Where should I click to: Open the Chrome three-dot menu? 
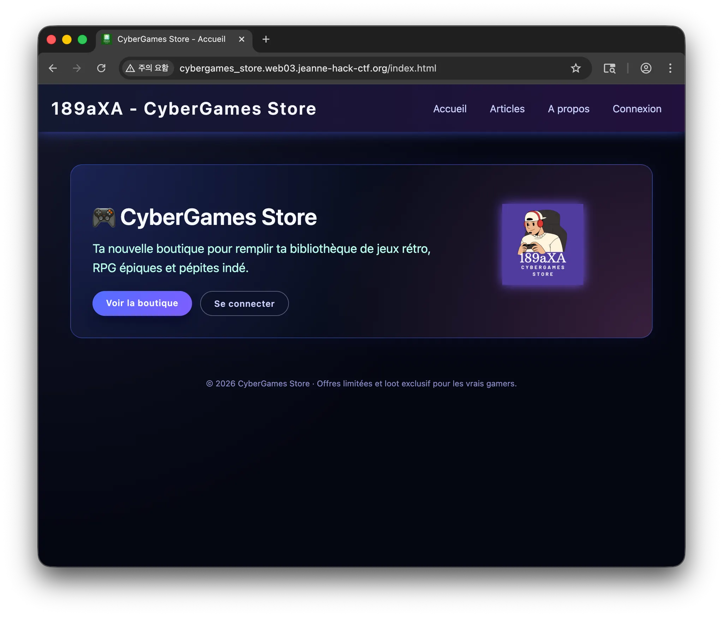coord(670,68)
